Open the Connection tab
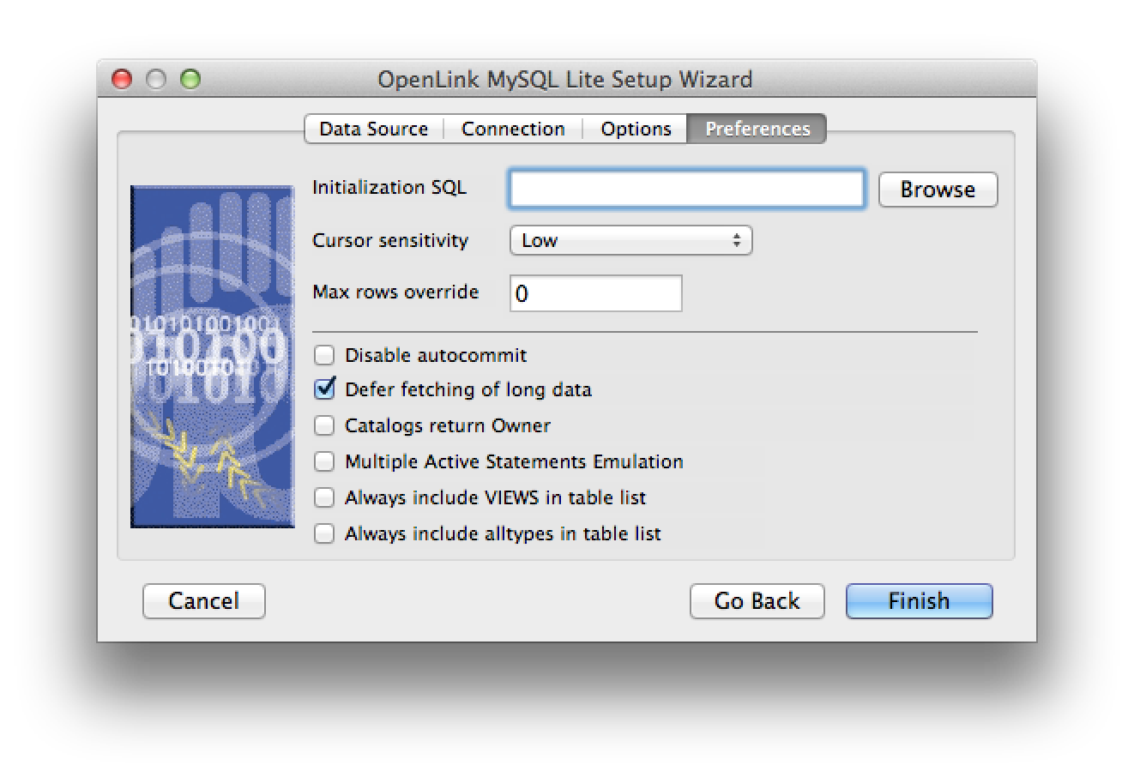1134x777 pixels. coord(513,129)
